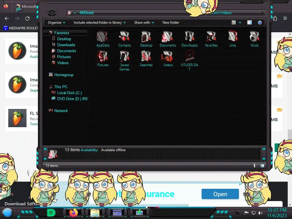
Task: Click the network tray icon
Action: coord(253,213)
